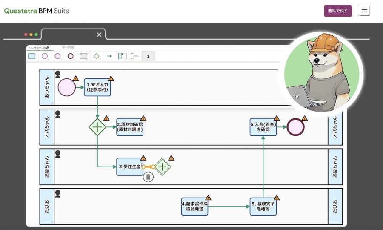Open the hamburger menu at top right

(x=364, y=11)
